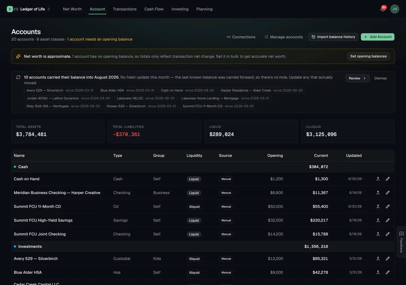This screenshot has width=406, height=285.
Task: Edit Summit FCU Joint Checking account
Action: pos(388,234)
